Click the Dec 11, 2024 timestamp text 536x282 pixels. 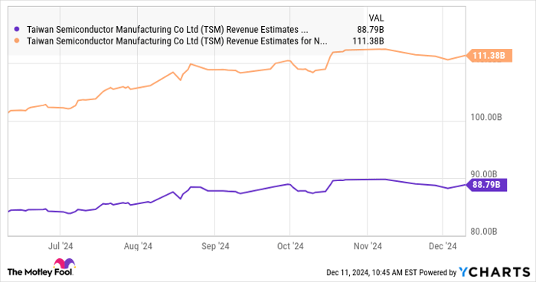coord(371,273)
